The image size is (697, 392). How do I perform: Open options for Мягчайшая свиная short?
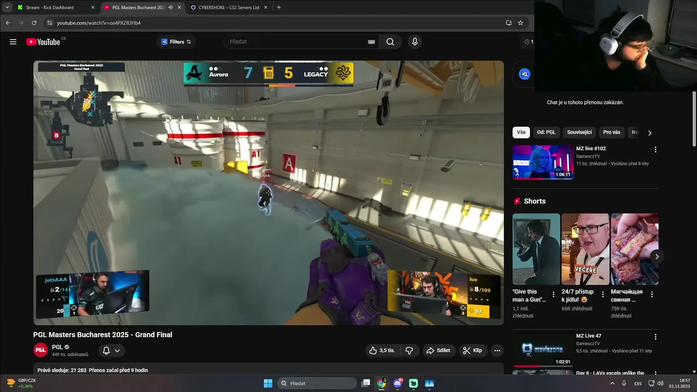coord(652,294)
